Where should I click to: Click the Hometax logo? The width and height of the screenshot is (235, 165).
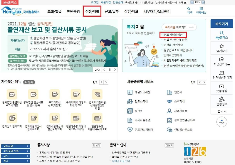click(x=20, y=11)
